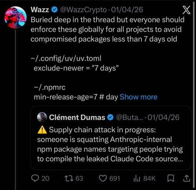This screenshot has height=190, width=196.
Task: Expand tweet with Show more
Action: (138, 97)
